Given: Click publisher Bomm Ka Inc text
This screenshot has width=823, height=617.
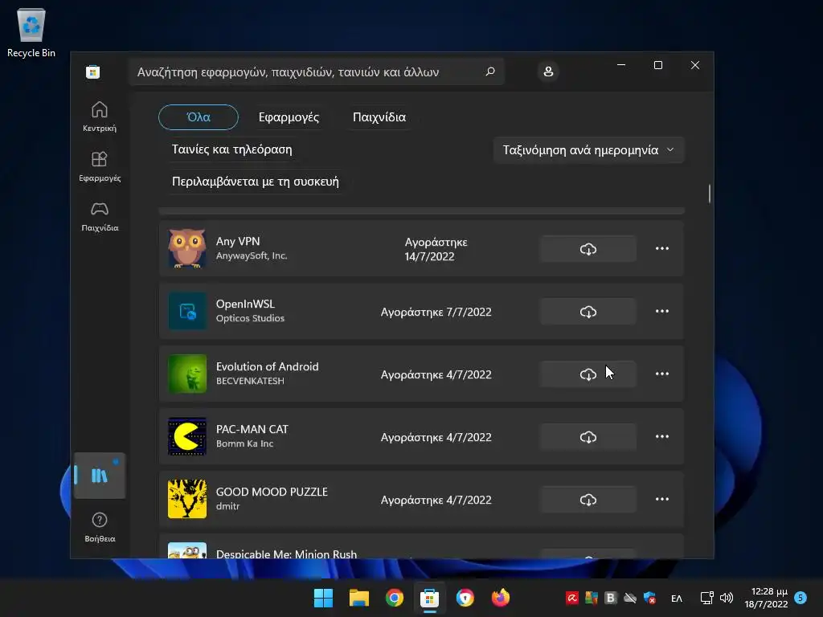Looking at the screenshot, I should click(x=244, y=443).
